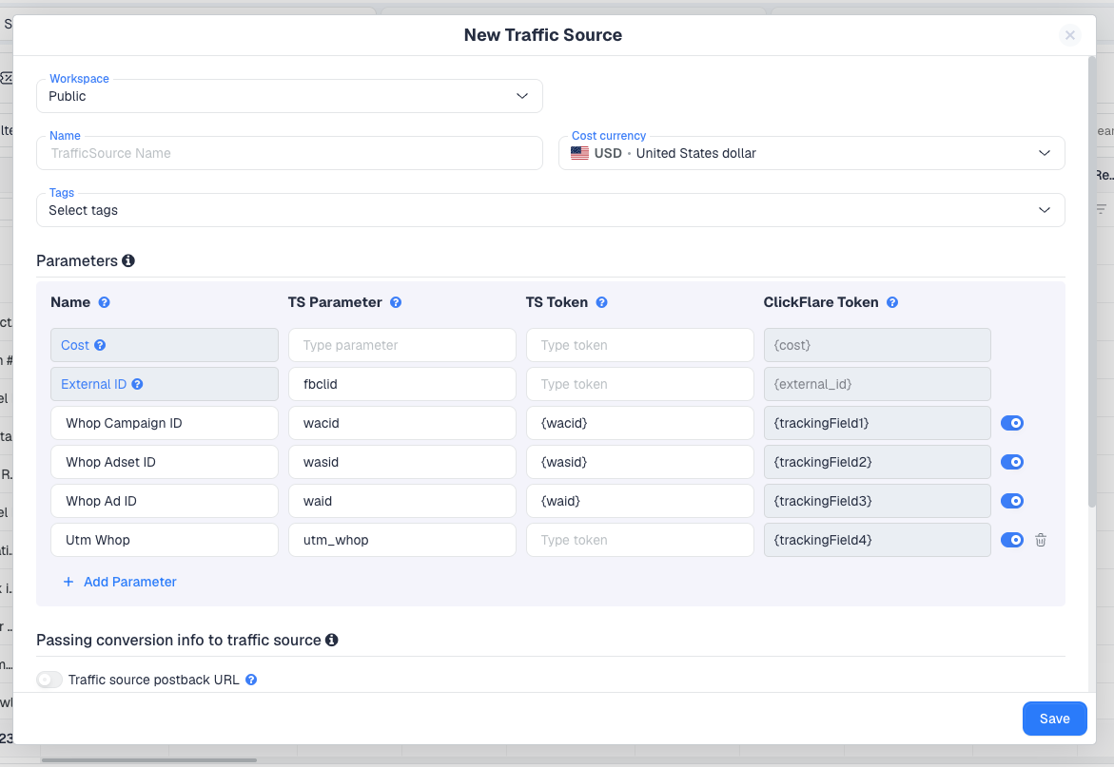Screen dimensions: 1114x767
Task: Click the {trackingField3} token field
Action: tap(877, 501)
